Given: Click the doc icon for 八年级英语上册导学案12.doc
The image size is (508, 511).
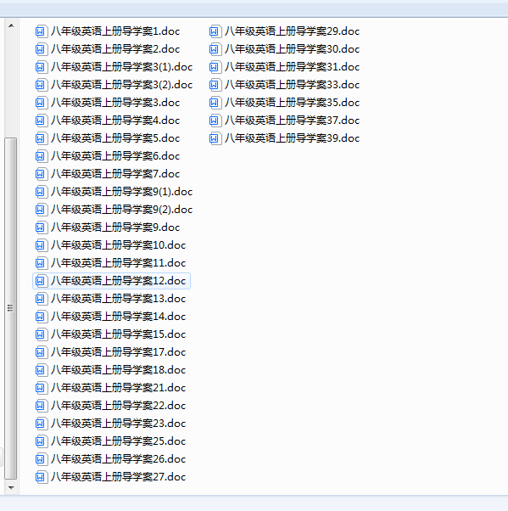Looking at the screenshot, I should click(x=41, y=281).
